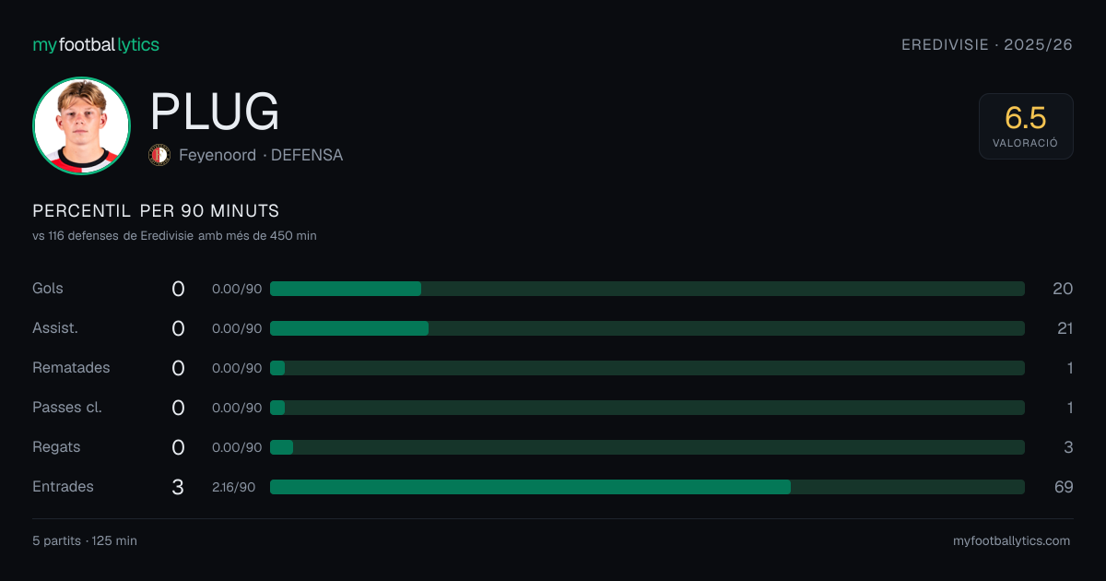Viewport: 1106px width, 581px height.
Task: Click the Rematades percentile bar
Action: 647,368
